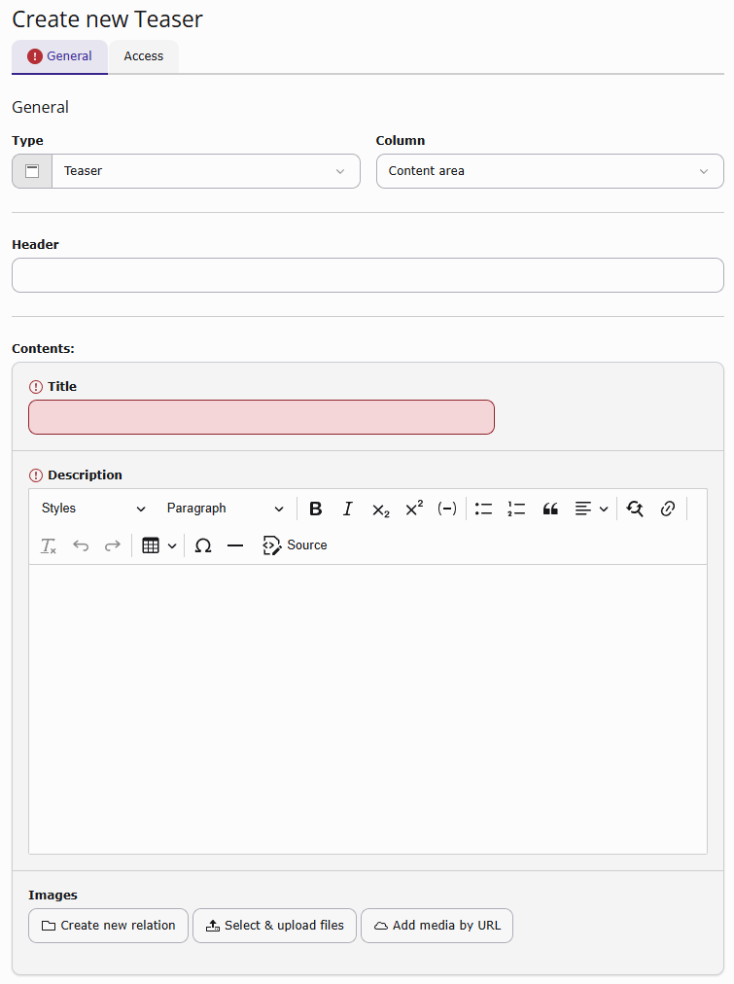Undo last edit
734x984 pixels.
point(81,545)
